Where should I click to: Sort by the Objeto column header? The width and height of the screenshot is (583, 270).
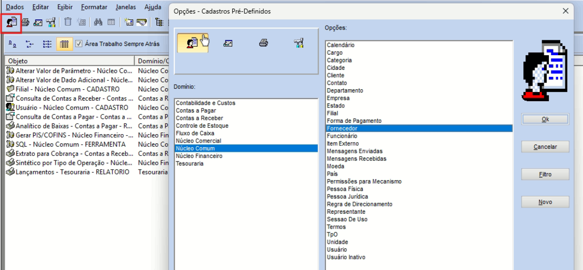click(x=70, y=61)
